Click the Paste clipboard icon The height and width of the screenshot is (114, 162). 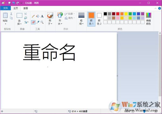(5, 15)
